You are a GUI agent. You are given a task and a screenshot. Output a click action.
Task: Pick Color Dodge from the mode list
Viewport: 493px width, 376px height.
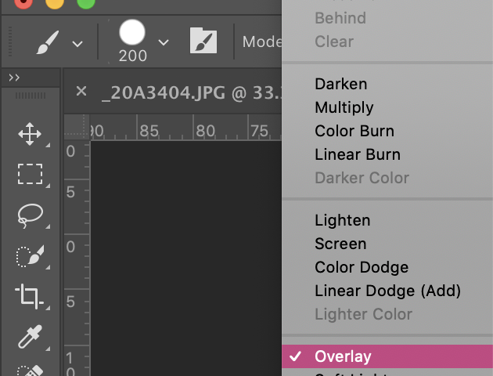(362, 267)
